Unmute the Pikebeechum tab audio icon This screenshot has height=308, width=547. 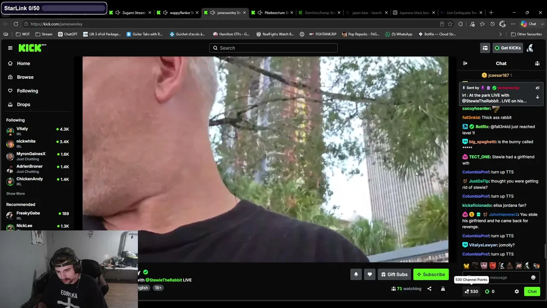pos(260,13)
